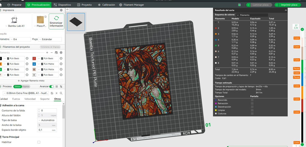The width and height of the screenshot is (306, 147).
Task: Select plate 1 thumbnail
Action: [76, 22]
